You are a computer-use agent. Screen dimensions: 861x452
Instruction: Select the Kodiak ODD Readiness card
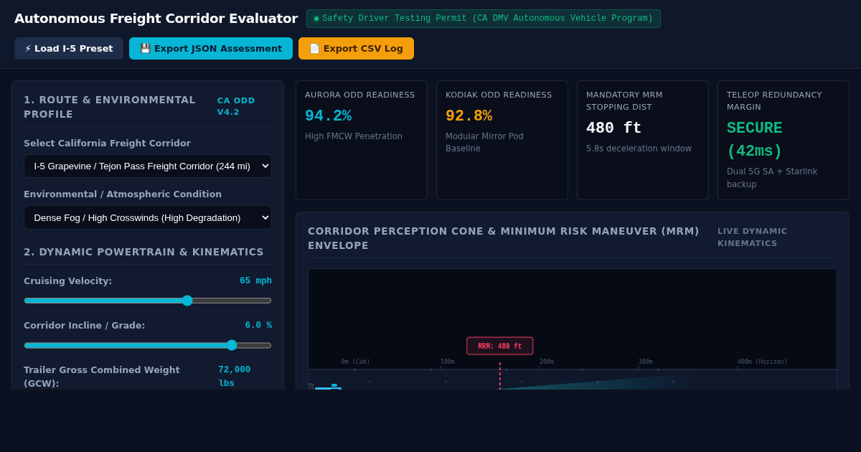502,140
